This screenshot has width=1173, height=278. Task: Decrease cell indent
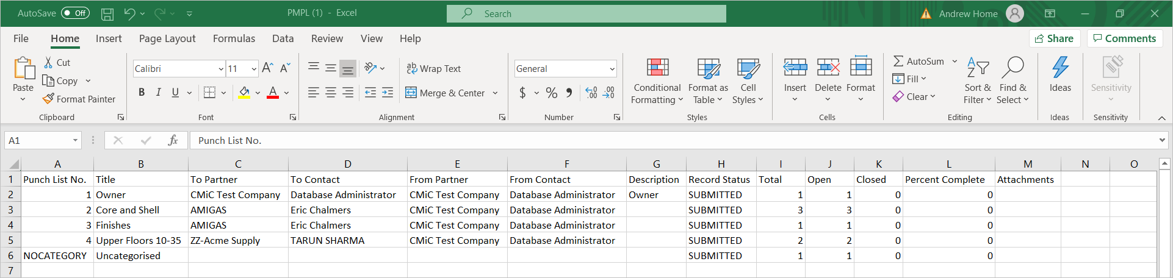370,93
